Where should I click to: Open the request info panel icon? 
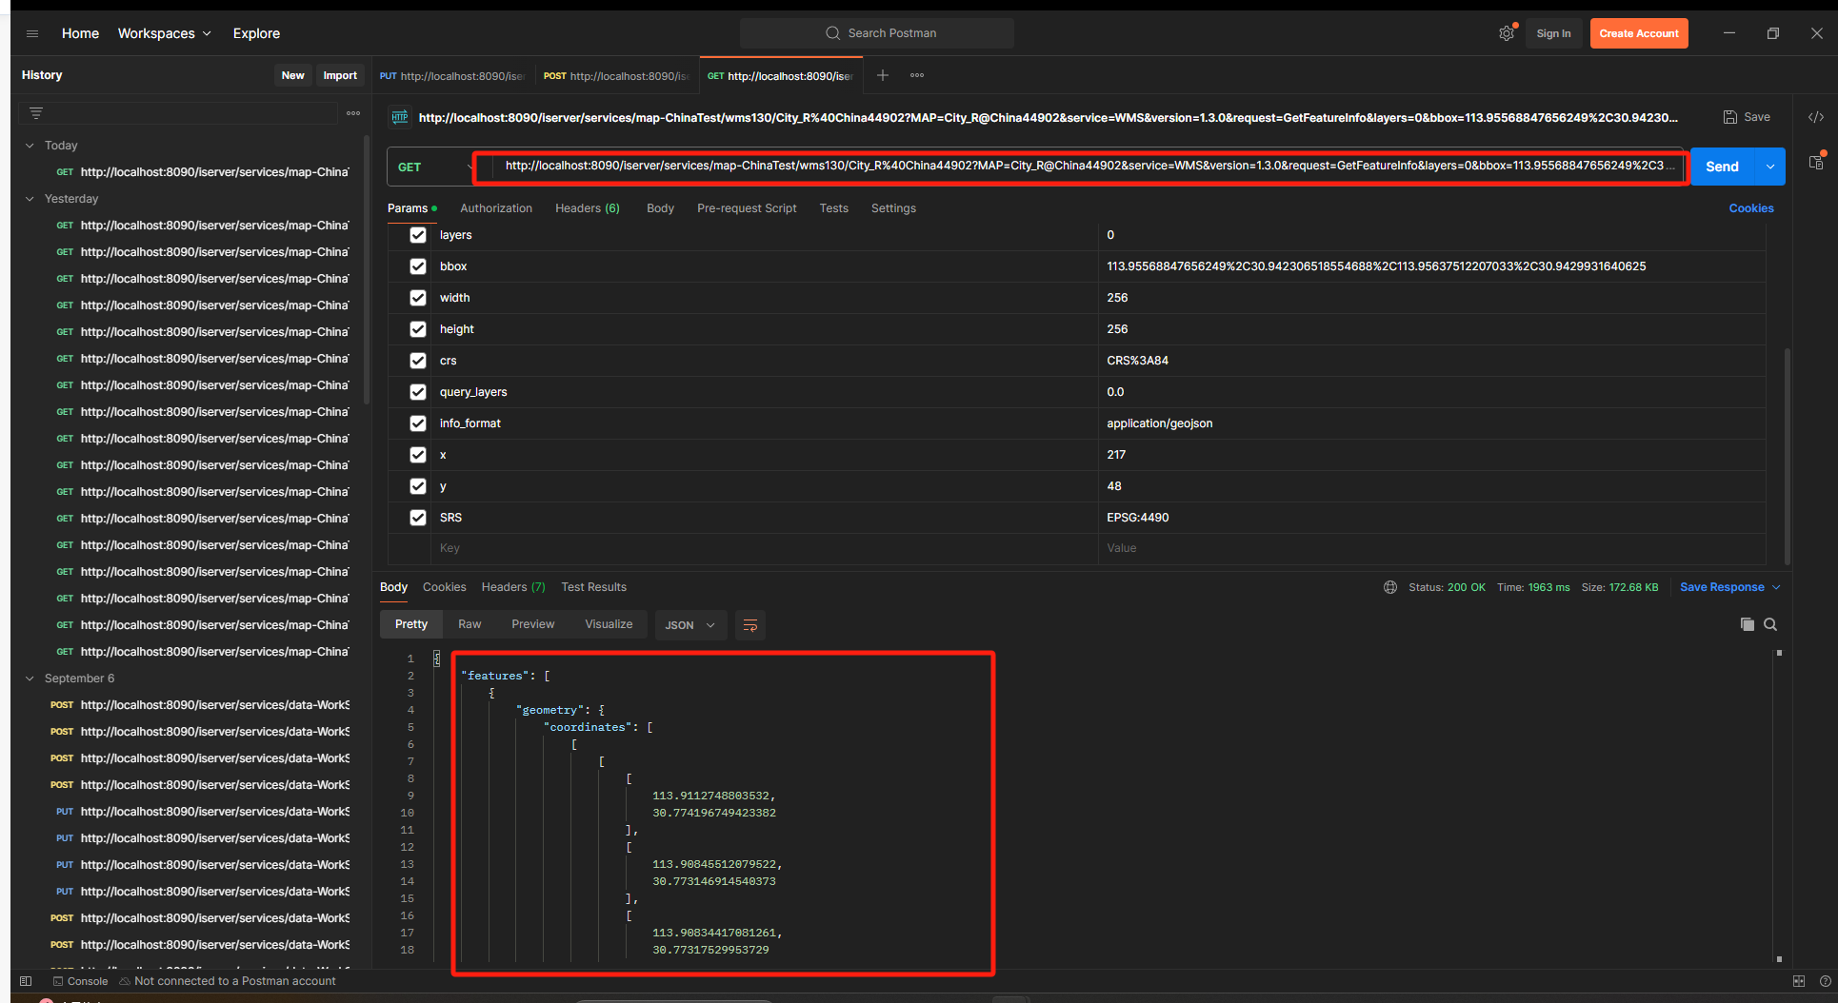pyautogui.click(x=1816, y=162)
